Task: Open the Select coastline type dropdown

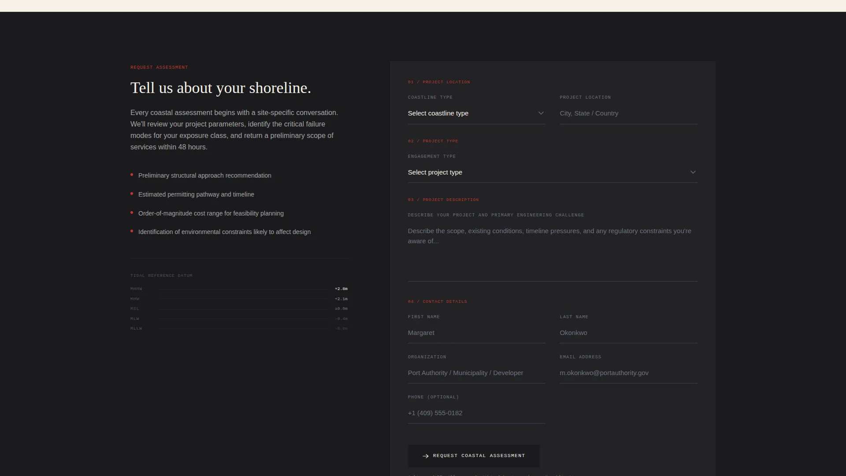Action: click(476, 113)
